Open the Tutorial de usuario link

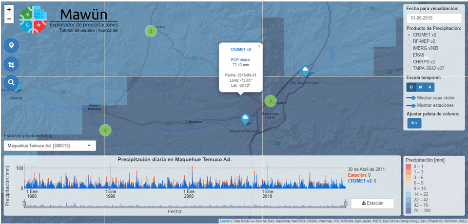(77, 30)
